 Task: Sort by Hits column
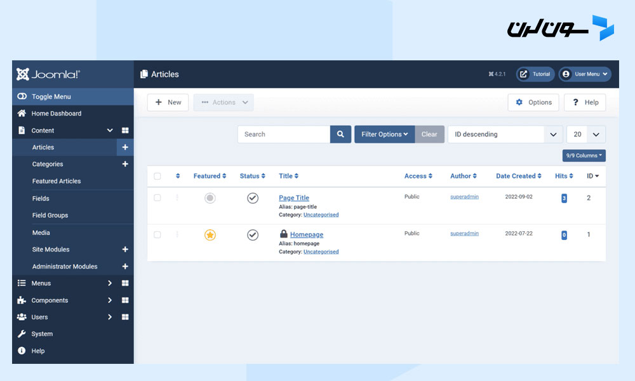click(x=564, y=176)
